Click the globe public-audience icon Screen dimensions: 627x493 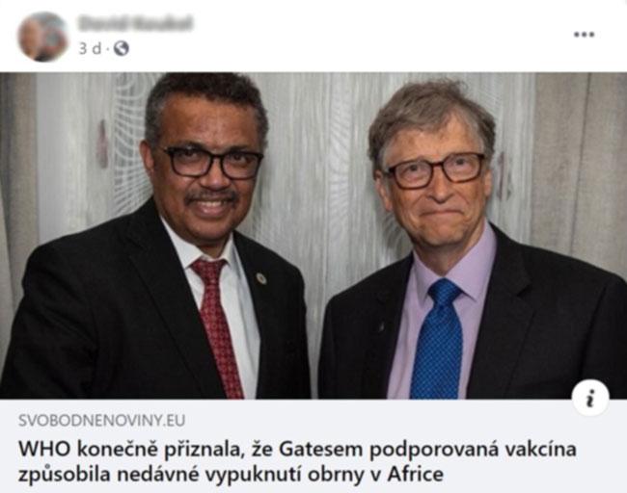tap(122, 49)
